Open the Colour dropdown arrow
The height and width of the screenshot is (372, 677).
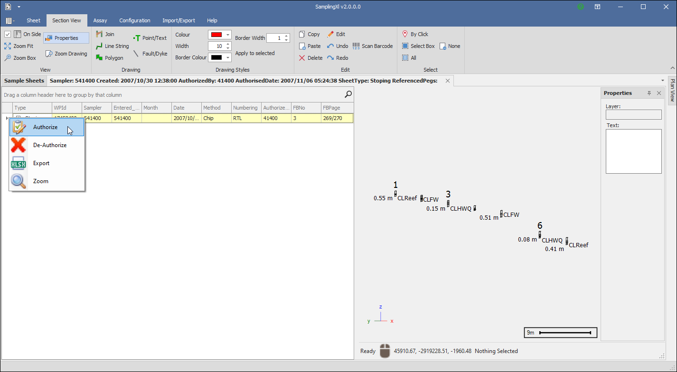(x=228, y=35)
